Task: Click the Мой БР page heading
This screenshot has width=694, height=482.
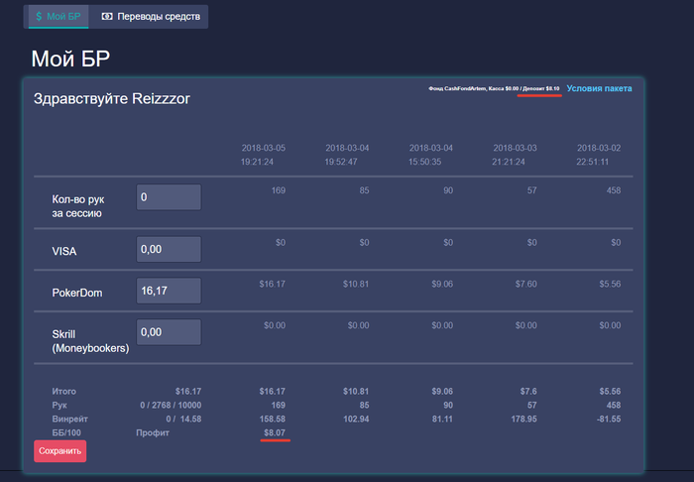Action: point(70,59)
